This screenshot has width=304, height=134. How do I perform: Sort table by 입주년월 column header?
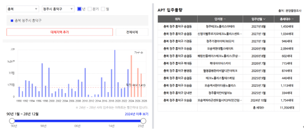258,19
